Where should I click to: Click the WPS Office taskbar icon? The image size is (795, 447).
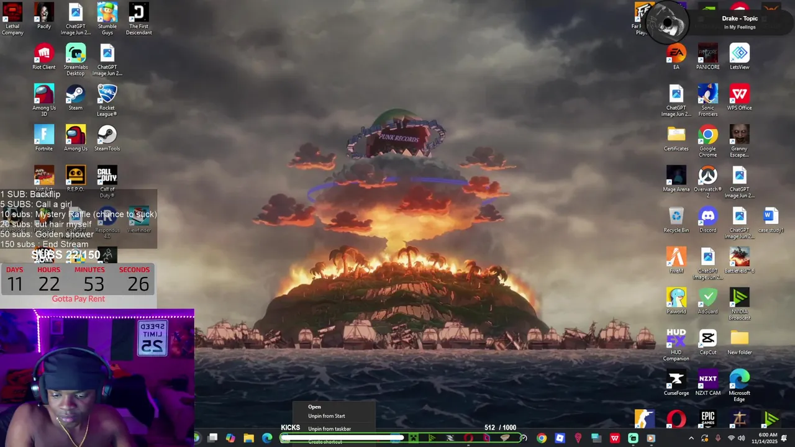(x=614, y=438)
